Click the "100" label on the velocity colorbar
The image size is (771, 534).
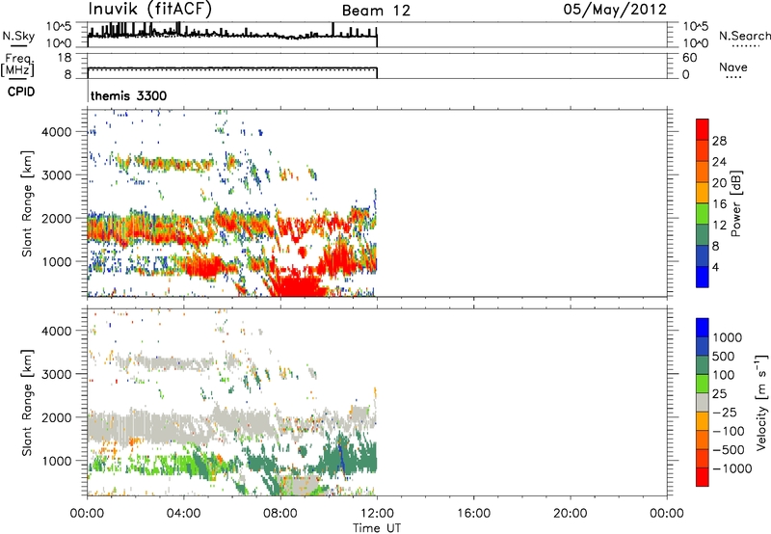point(724,375)
